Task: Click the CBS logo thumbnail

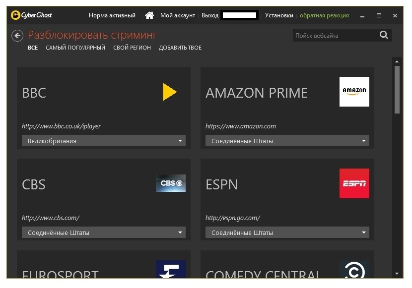Action: pos(171,183)
